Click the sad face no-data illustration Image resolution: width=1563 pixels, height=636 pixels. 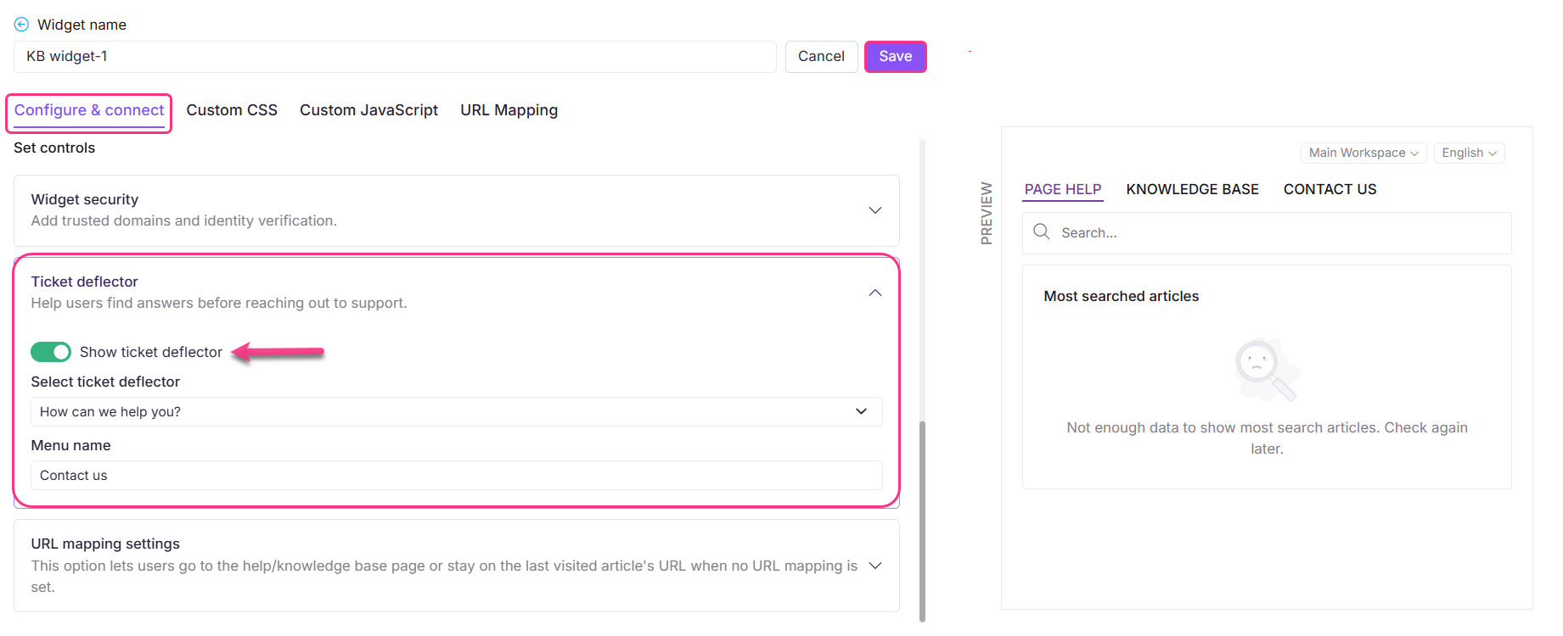(1265, 370)
